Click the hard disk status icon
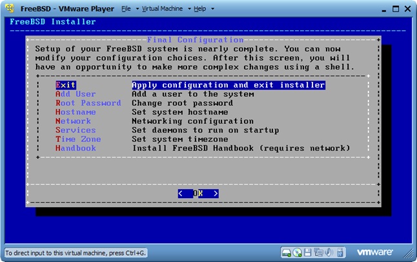The image size is (417, 262). 287,252
